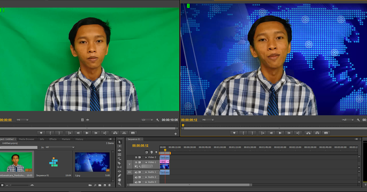This screenshot has width=367, height=192.
Task: Step forward one frame in Source monitor
Action: coord(96,133)
